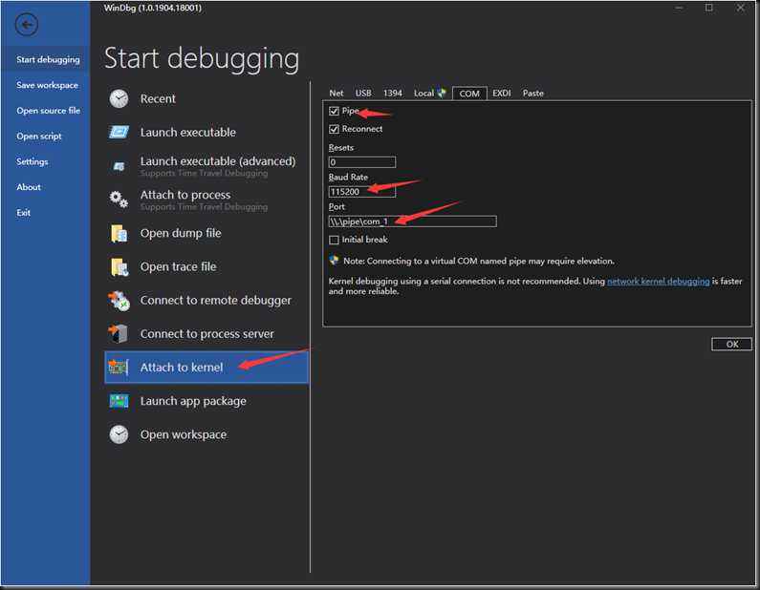Select the Open trace file label
760x590 pixels.
click(x=179, y=266)
